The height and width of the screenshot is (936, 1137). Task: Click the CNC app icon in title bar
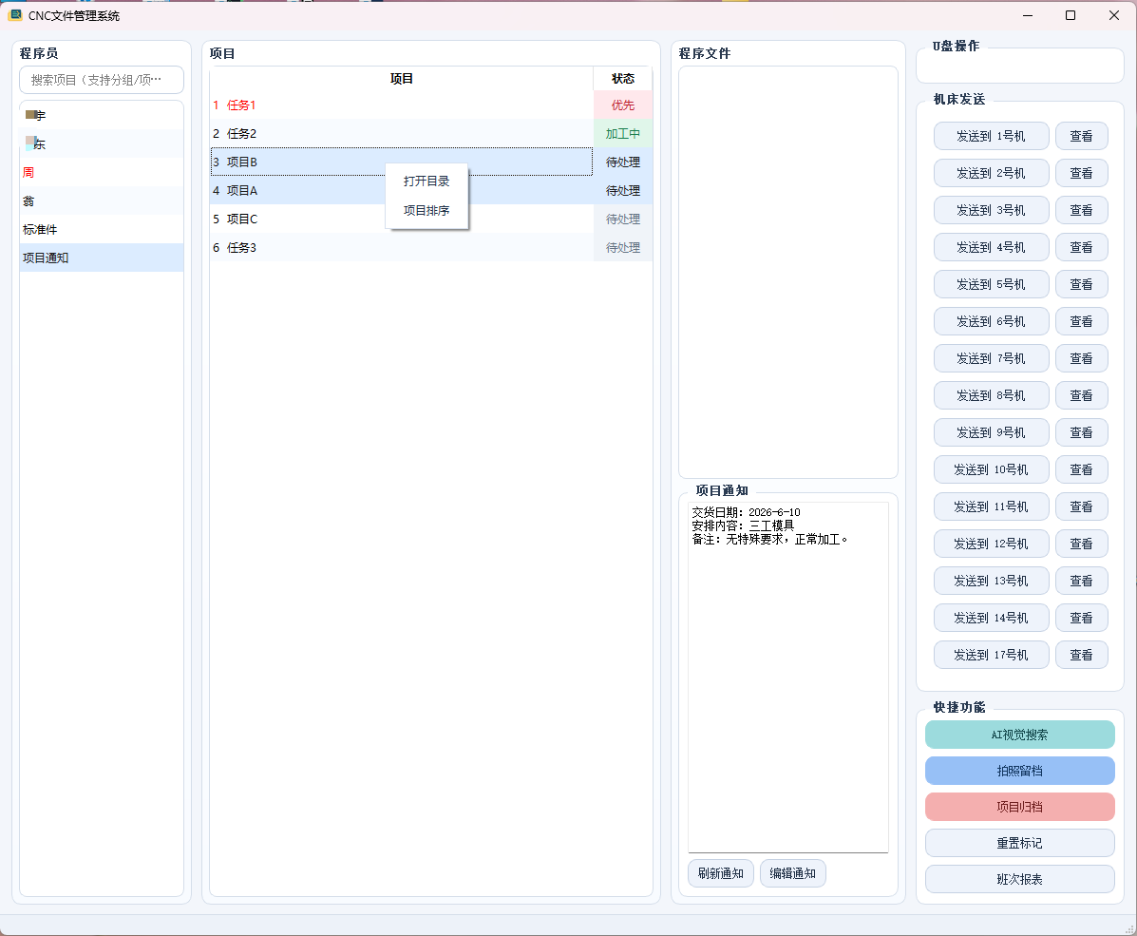pos(14,15)
